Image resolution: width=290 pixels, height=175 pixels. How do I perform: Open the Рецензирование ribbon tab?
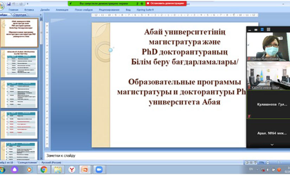point(109,10)
